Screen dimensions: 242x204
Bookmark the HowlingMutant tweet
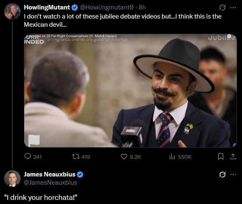(221, 157)
